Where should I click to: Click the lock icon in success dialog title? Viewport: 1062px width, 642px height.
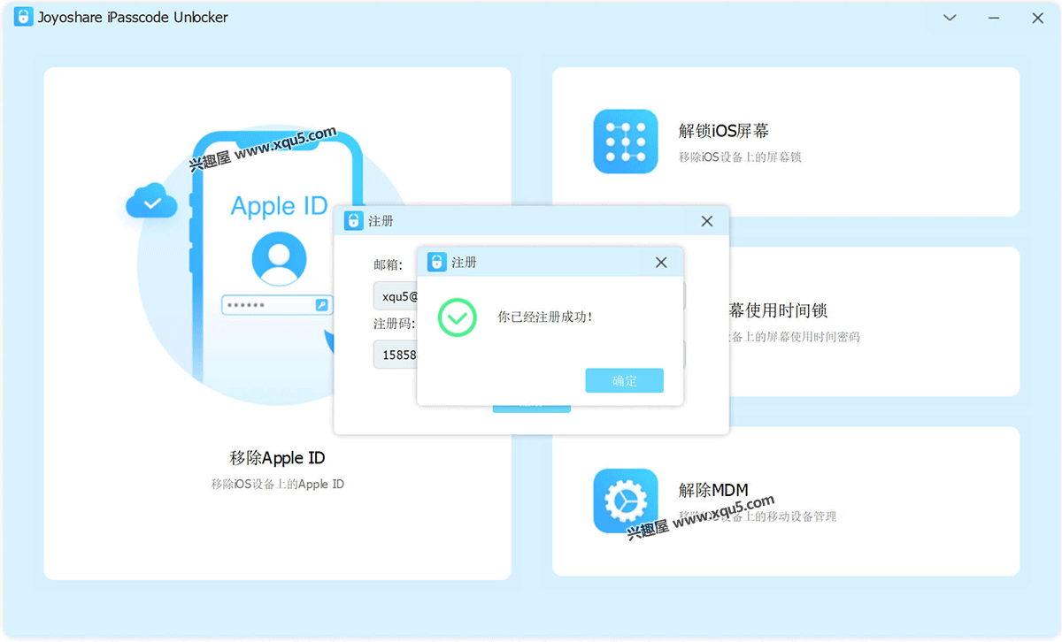tap(436, 263)
